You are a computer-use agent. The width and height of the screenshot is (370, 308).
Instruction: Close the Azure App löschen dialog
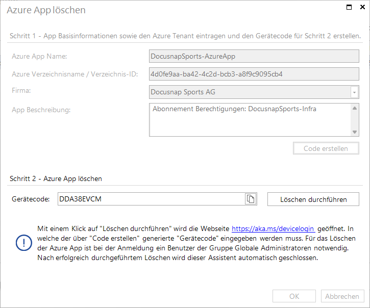(x=362, y=7)
